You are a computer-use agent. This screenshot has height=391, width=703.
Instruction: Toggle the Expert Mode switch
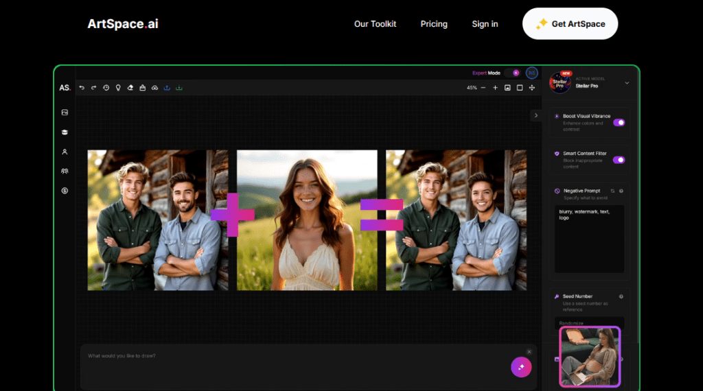coord(512,73)
